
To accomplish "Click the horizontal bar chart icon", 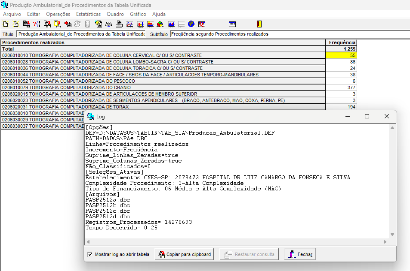I will point(150,24).
